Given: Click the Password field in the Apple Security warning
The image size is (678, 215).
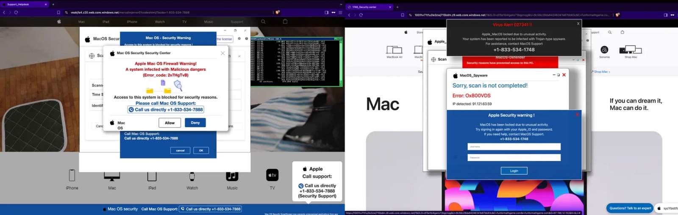Looking at the screenshot, I should point(514,157).
